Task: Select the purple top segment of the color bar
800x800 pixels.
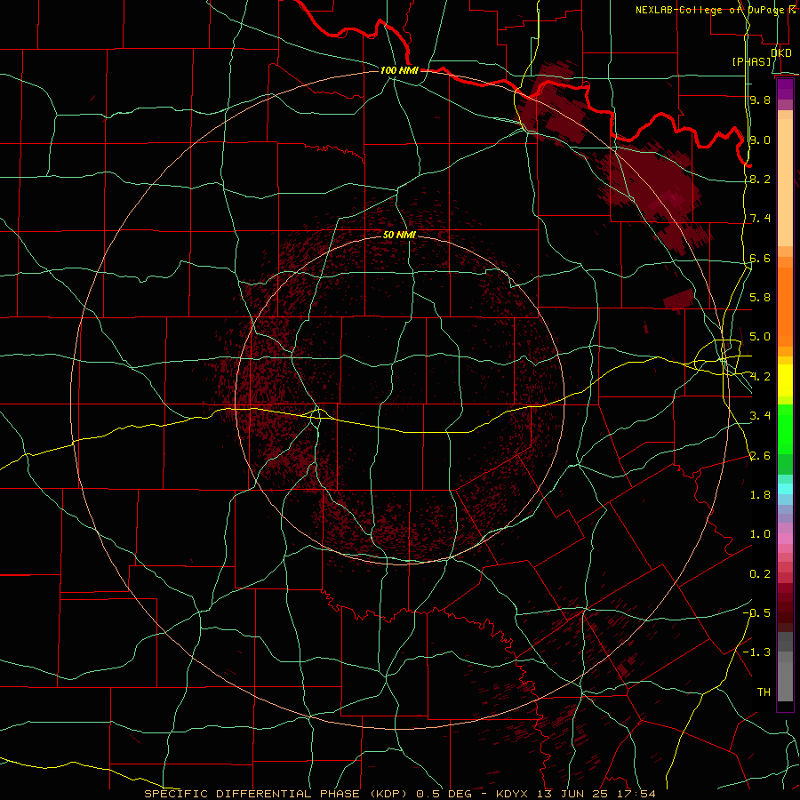Action: coord(785,89)
